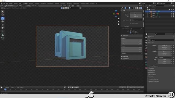Open the timeline Playback popover
The image size is (175, 98).
(7, 87)
